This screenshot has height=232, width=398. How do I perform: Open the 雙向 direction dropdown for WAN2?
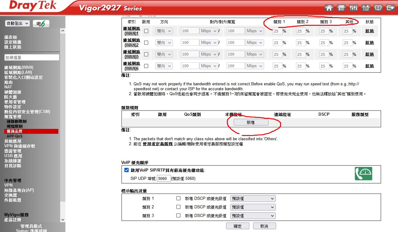tap(164, 43)
